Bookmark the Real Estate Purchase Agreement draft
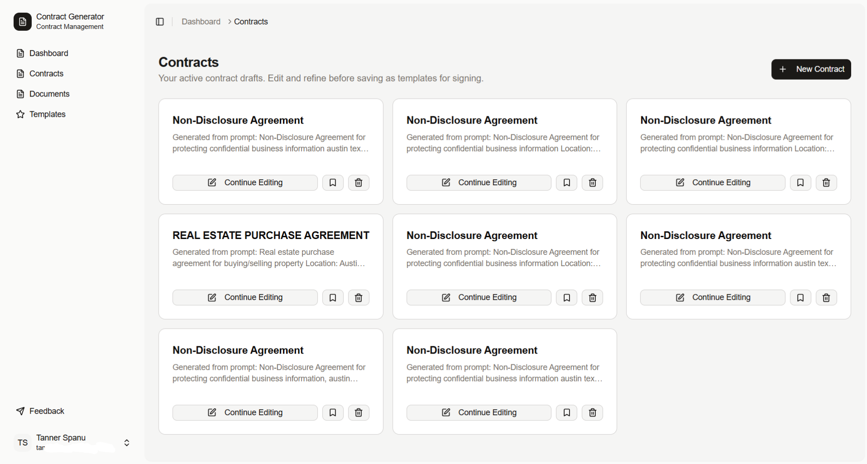The image size is (867, 464). (333, 297)
